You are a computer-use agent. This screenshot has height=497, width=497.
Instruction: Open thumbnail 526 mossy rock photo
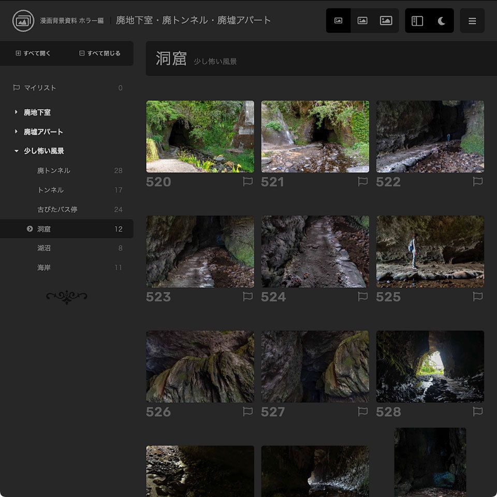(x=200, y=367)
